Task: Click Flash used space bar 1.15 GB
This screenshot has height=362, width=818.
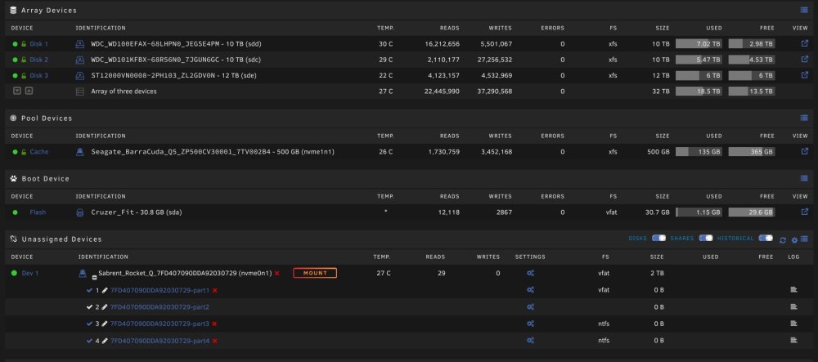Action: pos(699,212)
